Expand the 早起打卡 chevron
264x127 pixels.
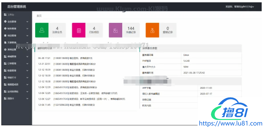[x=27, y=78]
